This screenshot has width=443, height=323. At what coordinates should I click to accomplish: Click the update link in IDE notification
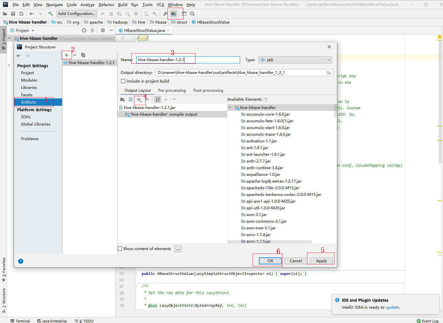point(392,307)
